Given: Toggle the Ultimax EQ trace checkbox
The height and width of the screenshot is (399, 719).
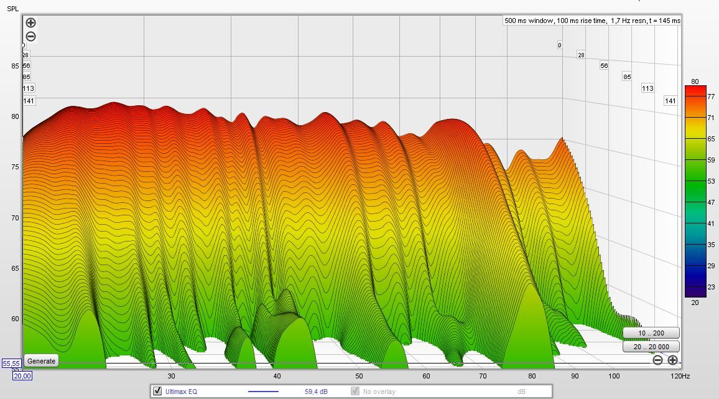Looking at the screenshot, I should pos(157,391).
